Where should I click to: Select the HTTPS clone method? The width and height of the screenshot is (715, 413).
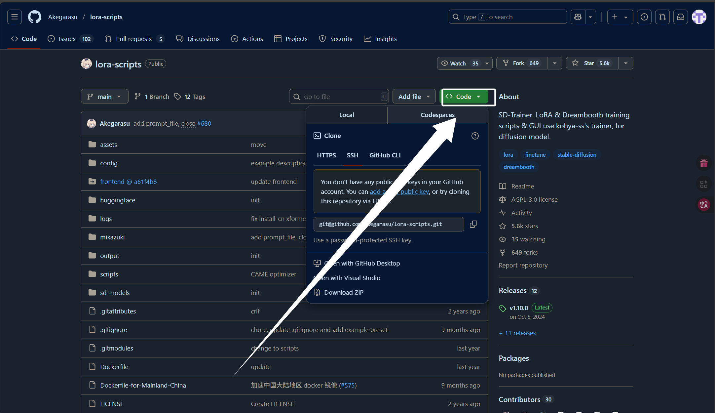(326, 155)
